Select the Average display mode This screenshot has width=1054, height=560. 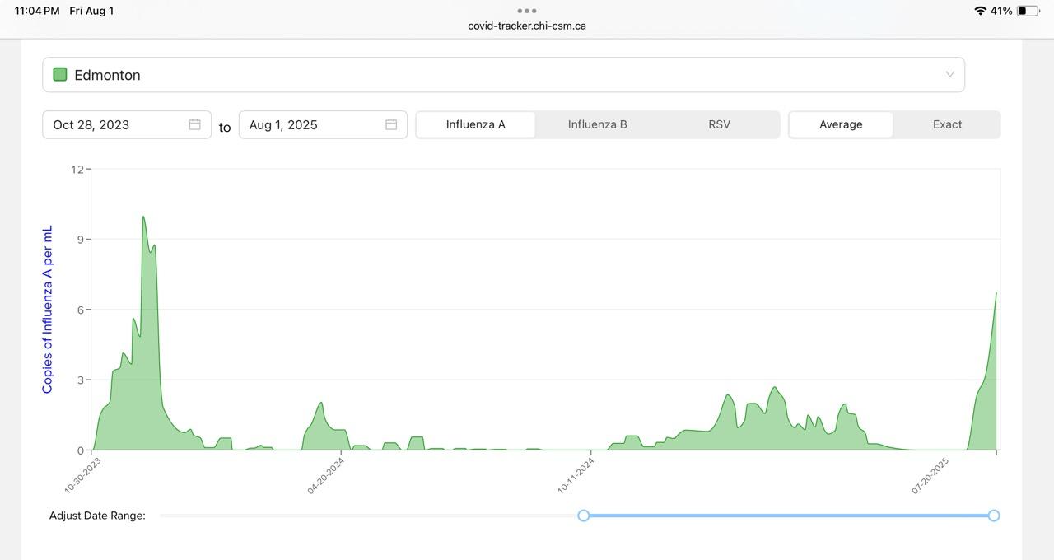click(x=841, y=124)
